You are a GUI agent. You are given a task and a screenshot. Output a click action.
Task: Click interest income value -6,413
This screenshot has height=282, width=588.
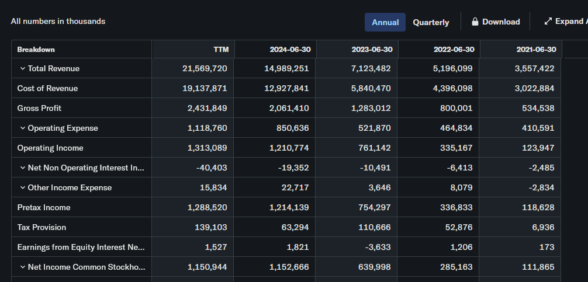coord(460,168)
